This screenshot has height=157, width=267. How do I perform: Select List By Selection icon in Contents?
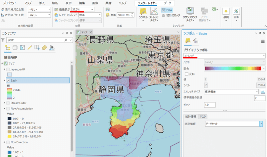pyautogui.click(x=22, y=47)
